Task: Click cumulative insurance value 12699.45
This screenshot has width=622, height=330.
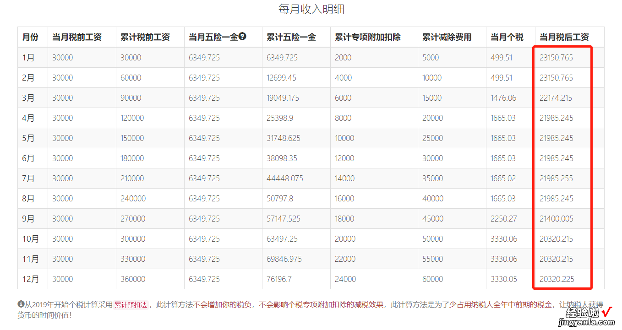Action: [281, 78]
